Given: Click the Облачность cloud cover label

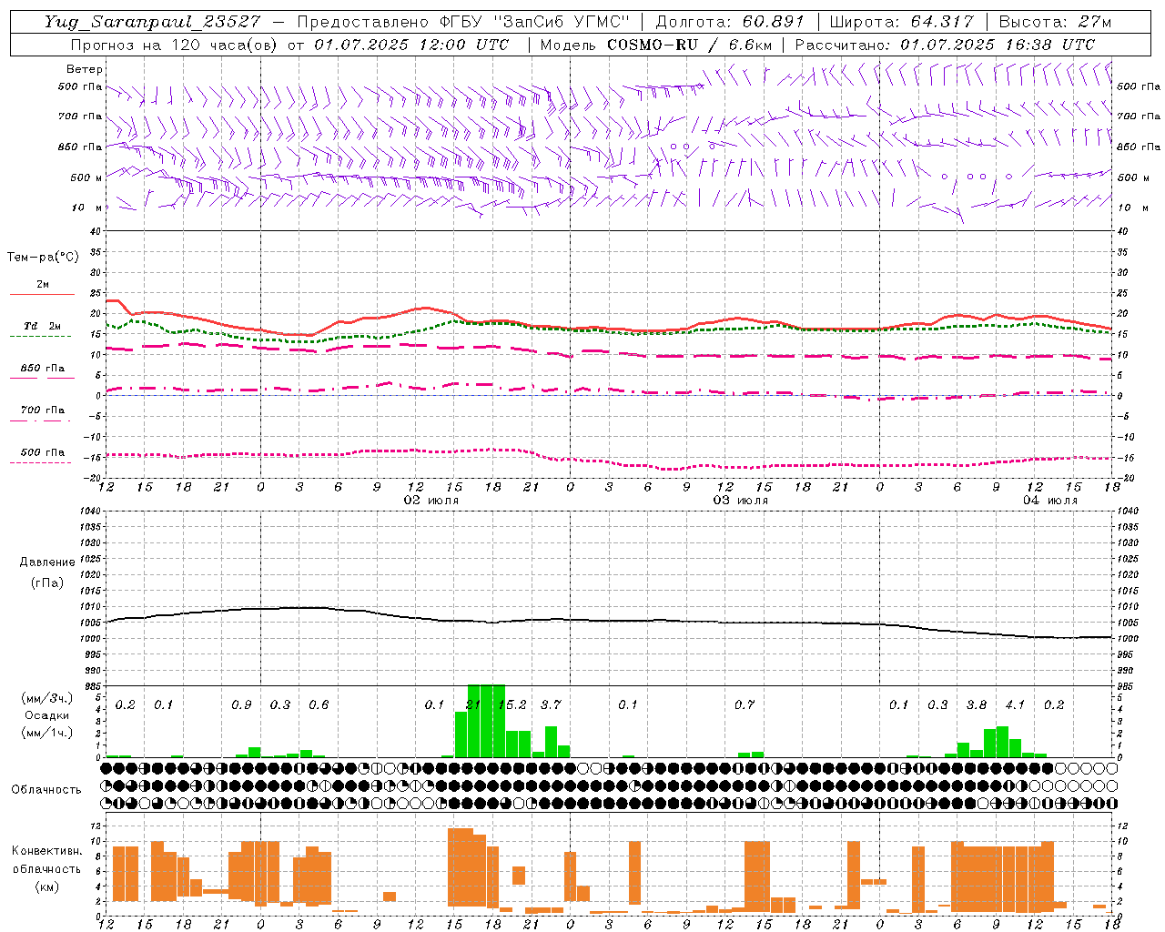Looking at the screenshot, I should coord(46,790).
